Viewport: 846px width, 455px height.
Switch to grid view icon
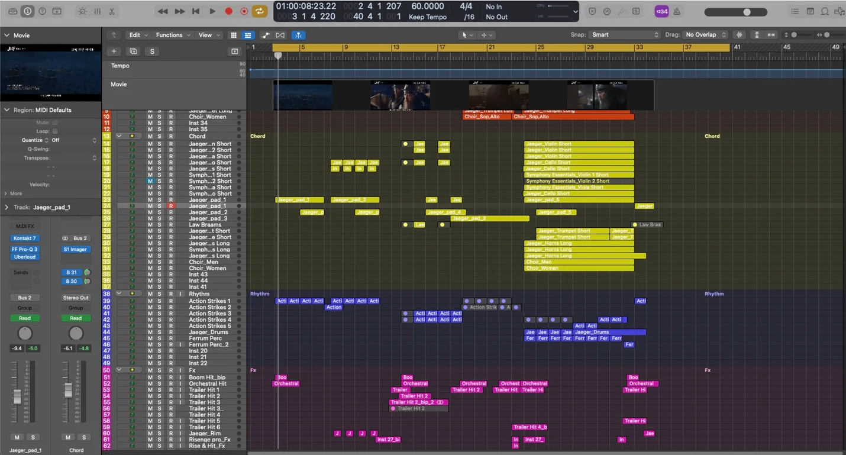pyautogui.click(x=234, y=35)
